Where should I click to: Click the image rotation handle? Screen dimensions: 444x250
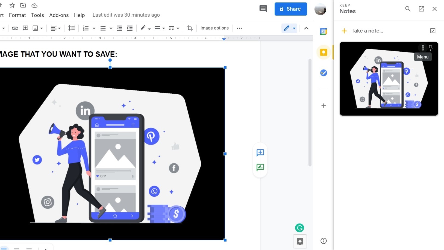(x=110, y=60)
